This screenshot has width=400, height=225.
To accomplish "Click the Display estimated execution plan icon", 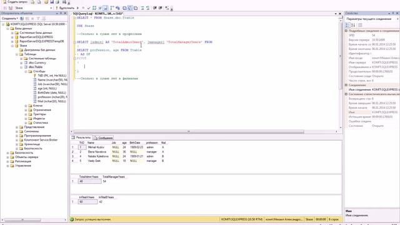I will [x=94, y=8].
